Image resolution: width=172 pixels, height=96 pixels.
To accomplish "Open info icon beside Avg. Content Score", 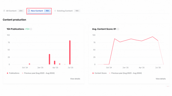I will tap(118, 29).
